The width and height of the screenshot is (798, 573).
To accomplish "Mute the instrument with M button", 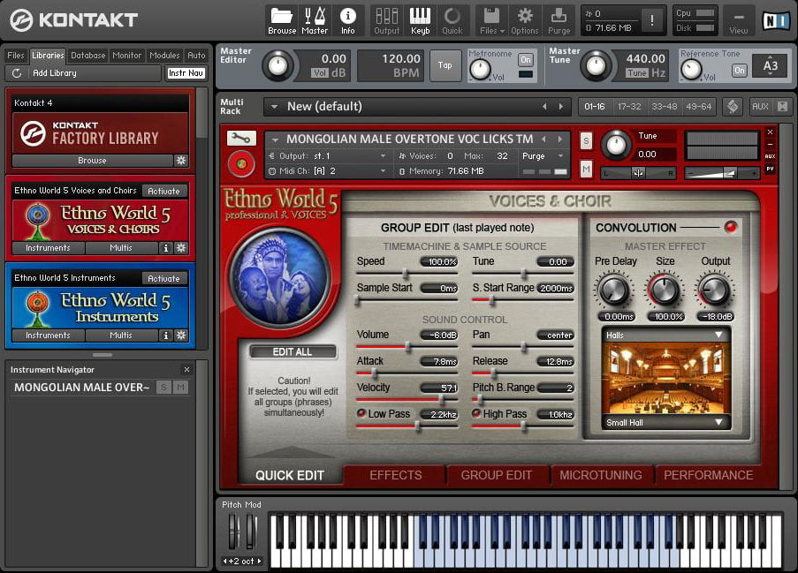I will click(x=586, y=169).
